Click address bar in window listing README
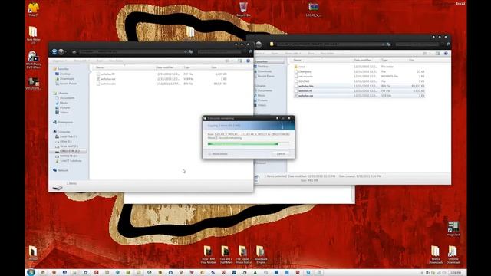The height and width of the screenshot is (276, 491). 329,44
